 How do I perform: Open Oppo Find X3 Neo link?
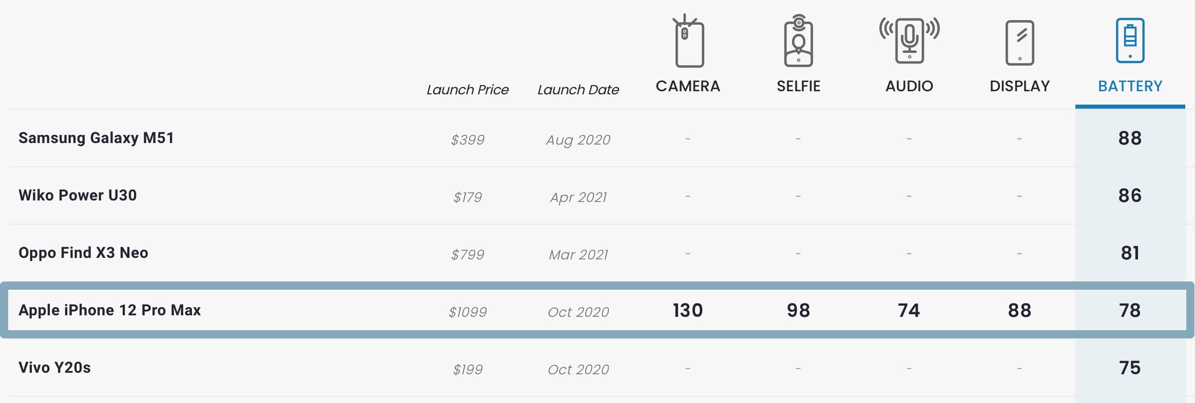point(83,253)
